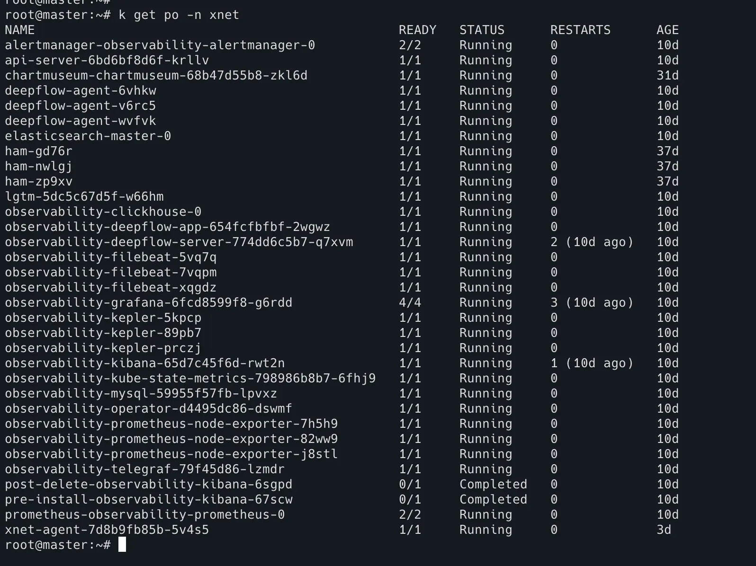This screenshot has width=756, height=566.
Task: Click pod name elasticsearch-master-0
Action: (x=88, y=136)
